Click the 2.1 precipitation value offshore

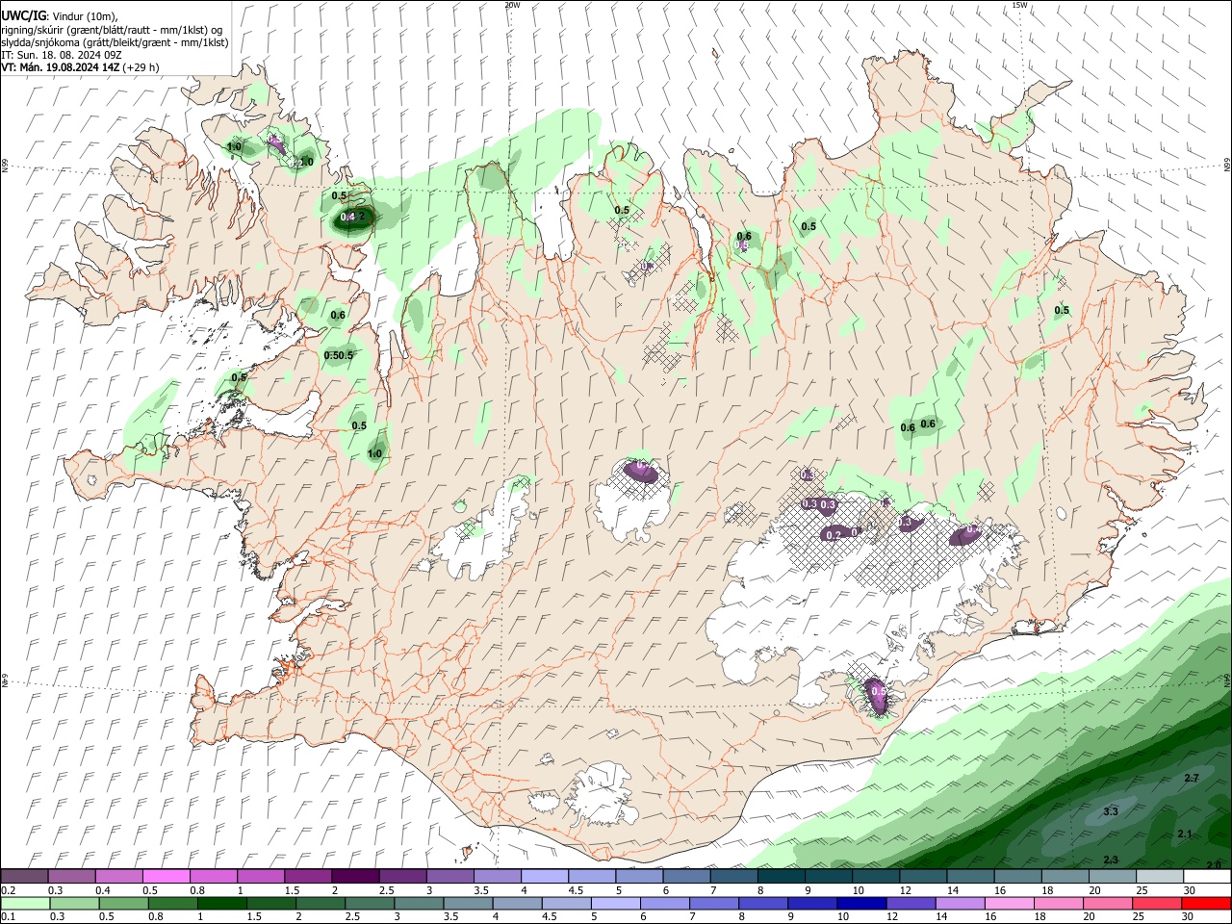1185,834
